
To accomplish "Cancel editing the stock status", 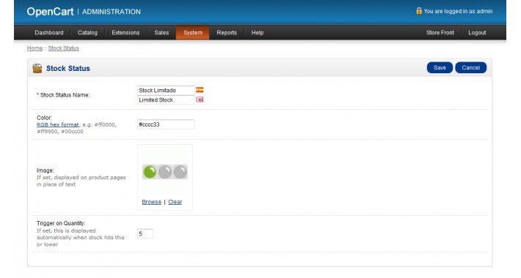I will pyautogui.click(x=470, y=67).
